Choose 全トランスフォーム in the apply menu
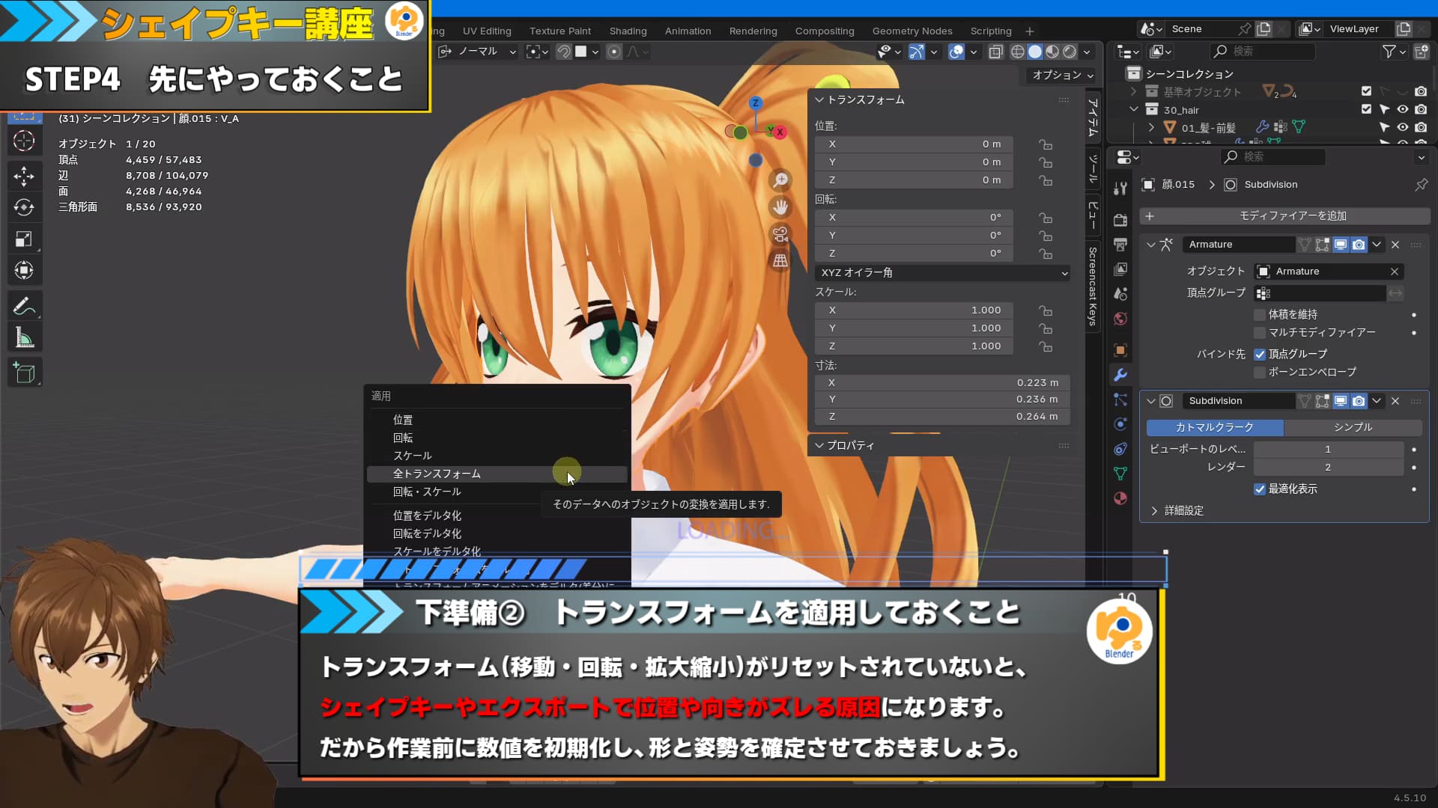Image resolution: width=1438 pixels, height=808 pixels. (497, 474)
